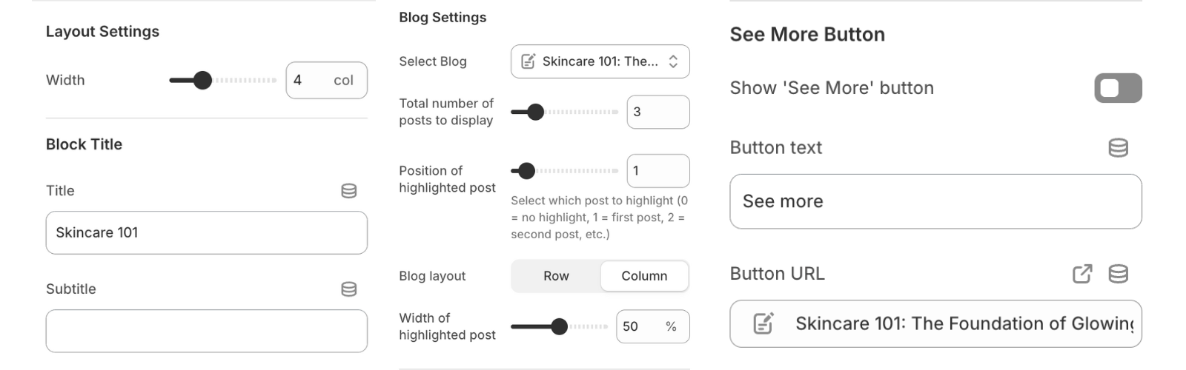The height and width of the screenshot is (370, 1186).
Task: Click the dynamic source icon beside Button URL
Action: 1118,274
